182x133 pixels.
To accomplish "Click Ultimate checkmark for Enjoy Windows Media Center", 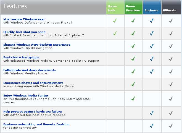I will click(x=171, y=99).
